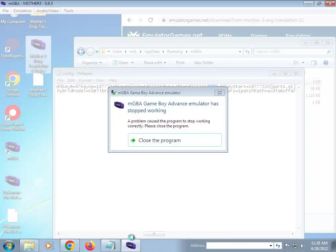Select the blank Mother 3 file icon
Screen dimensions: 336x252
(38, 85)
